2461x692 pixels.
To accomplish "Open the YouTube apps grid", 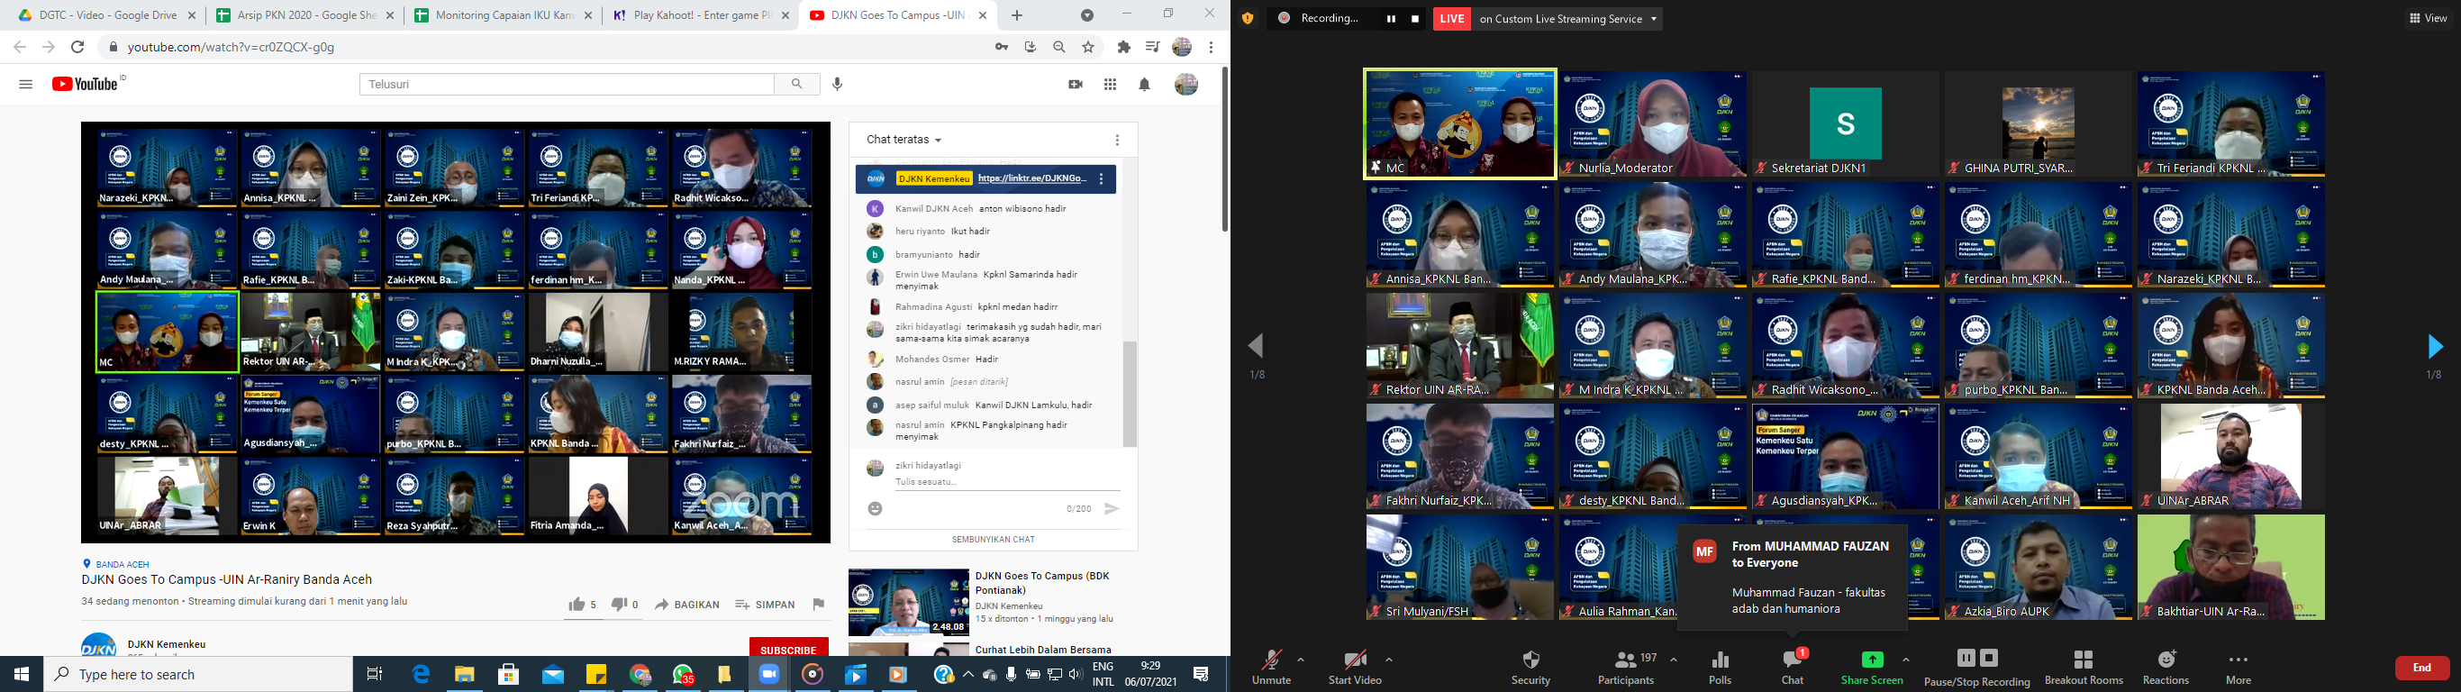I will (x=1109, y=84).
